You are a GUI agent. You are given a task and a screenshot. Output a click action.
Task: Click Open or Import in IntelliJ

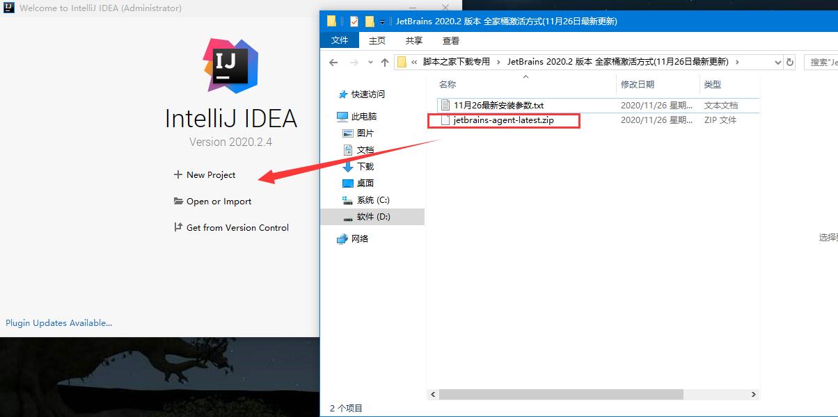pyautogui.click(x=219, y=201)
